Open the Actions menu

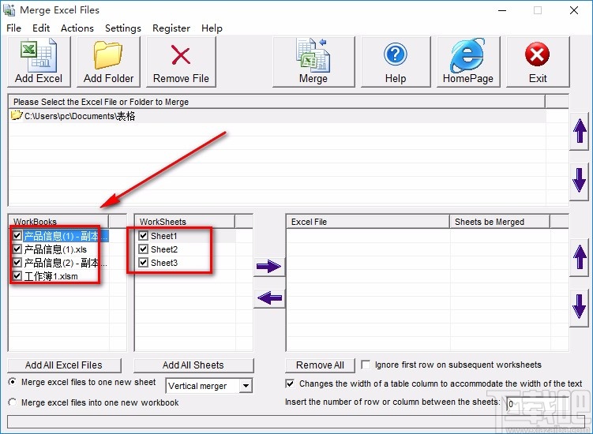[77, 28]
